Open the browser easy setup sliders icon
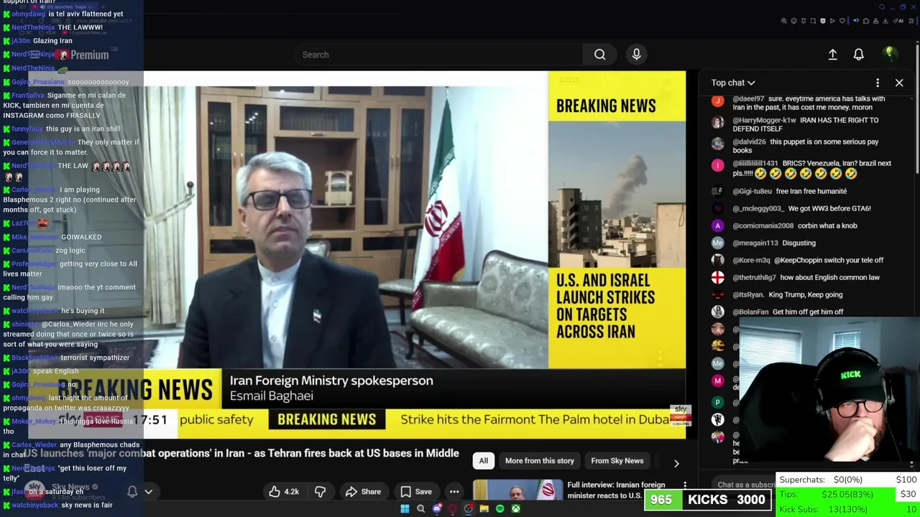920x517 pixels. pyautogui.click(x=911, y=21)
